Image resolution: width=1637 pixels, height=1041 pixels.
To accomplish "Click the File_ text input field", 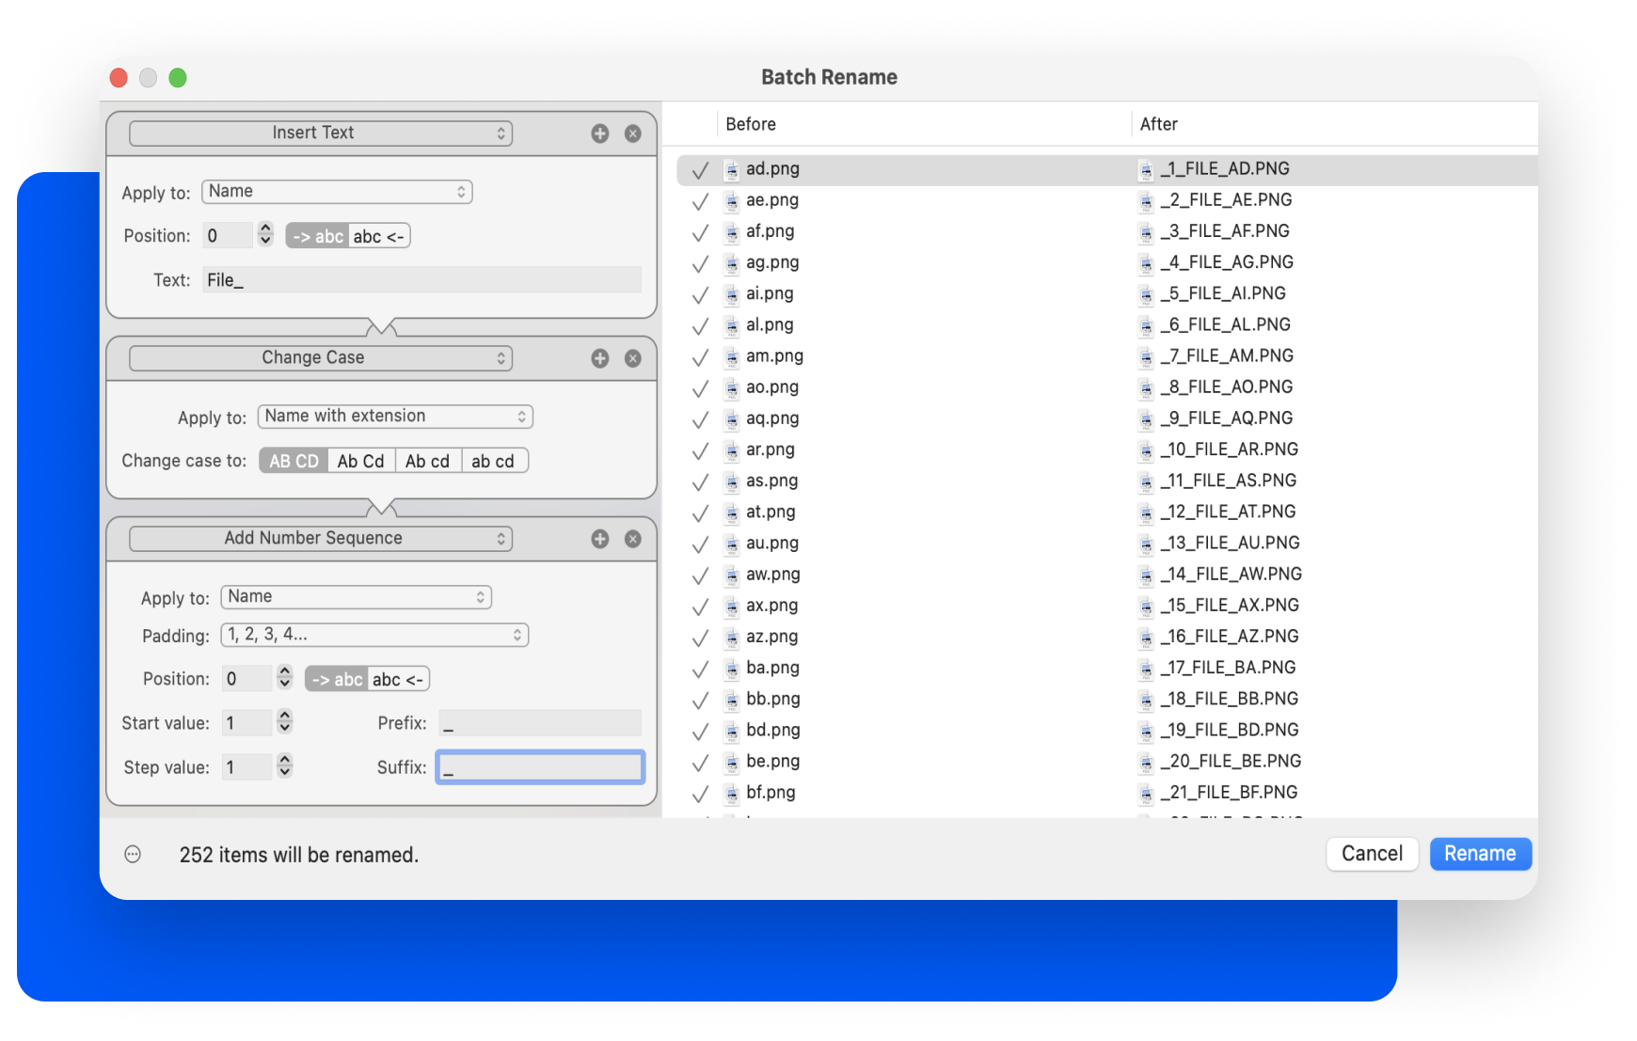I will tap(421, 280).
